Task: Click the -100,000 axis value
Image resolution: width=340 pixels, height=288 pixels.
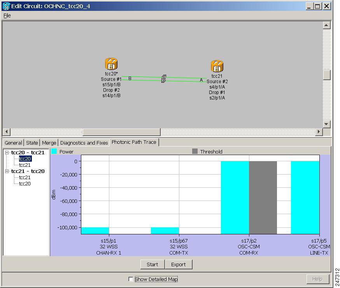Action: point(67,227)
